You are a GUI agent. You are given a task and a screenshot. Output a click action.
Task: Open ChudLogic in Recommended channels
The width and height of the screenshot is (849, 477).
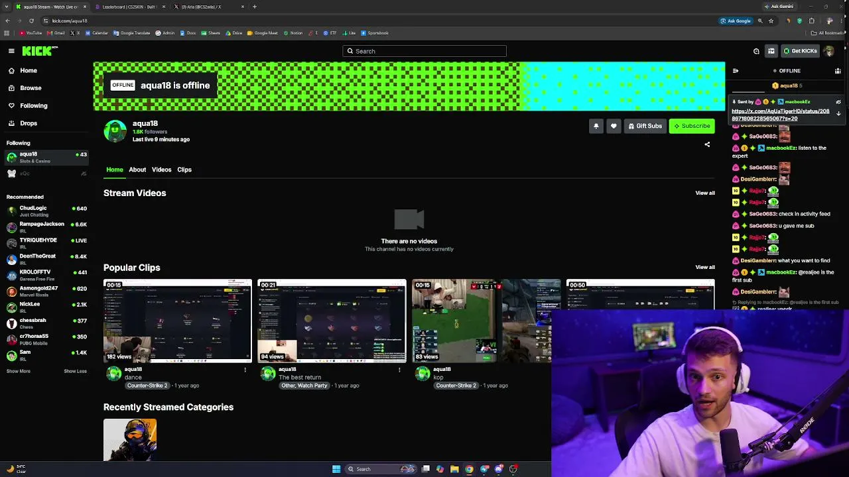pos(46,211)
